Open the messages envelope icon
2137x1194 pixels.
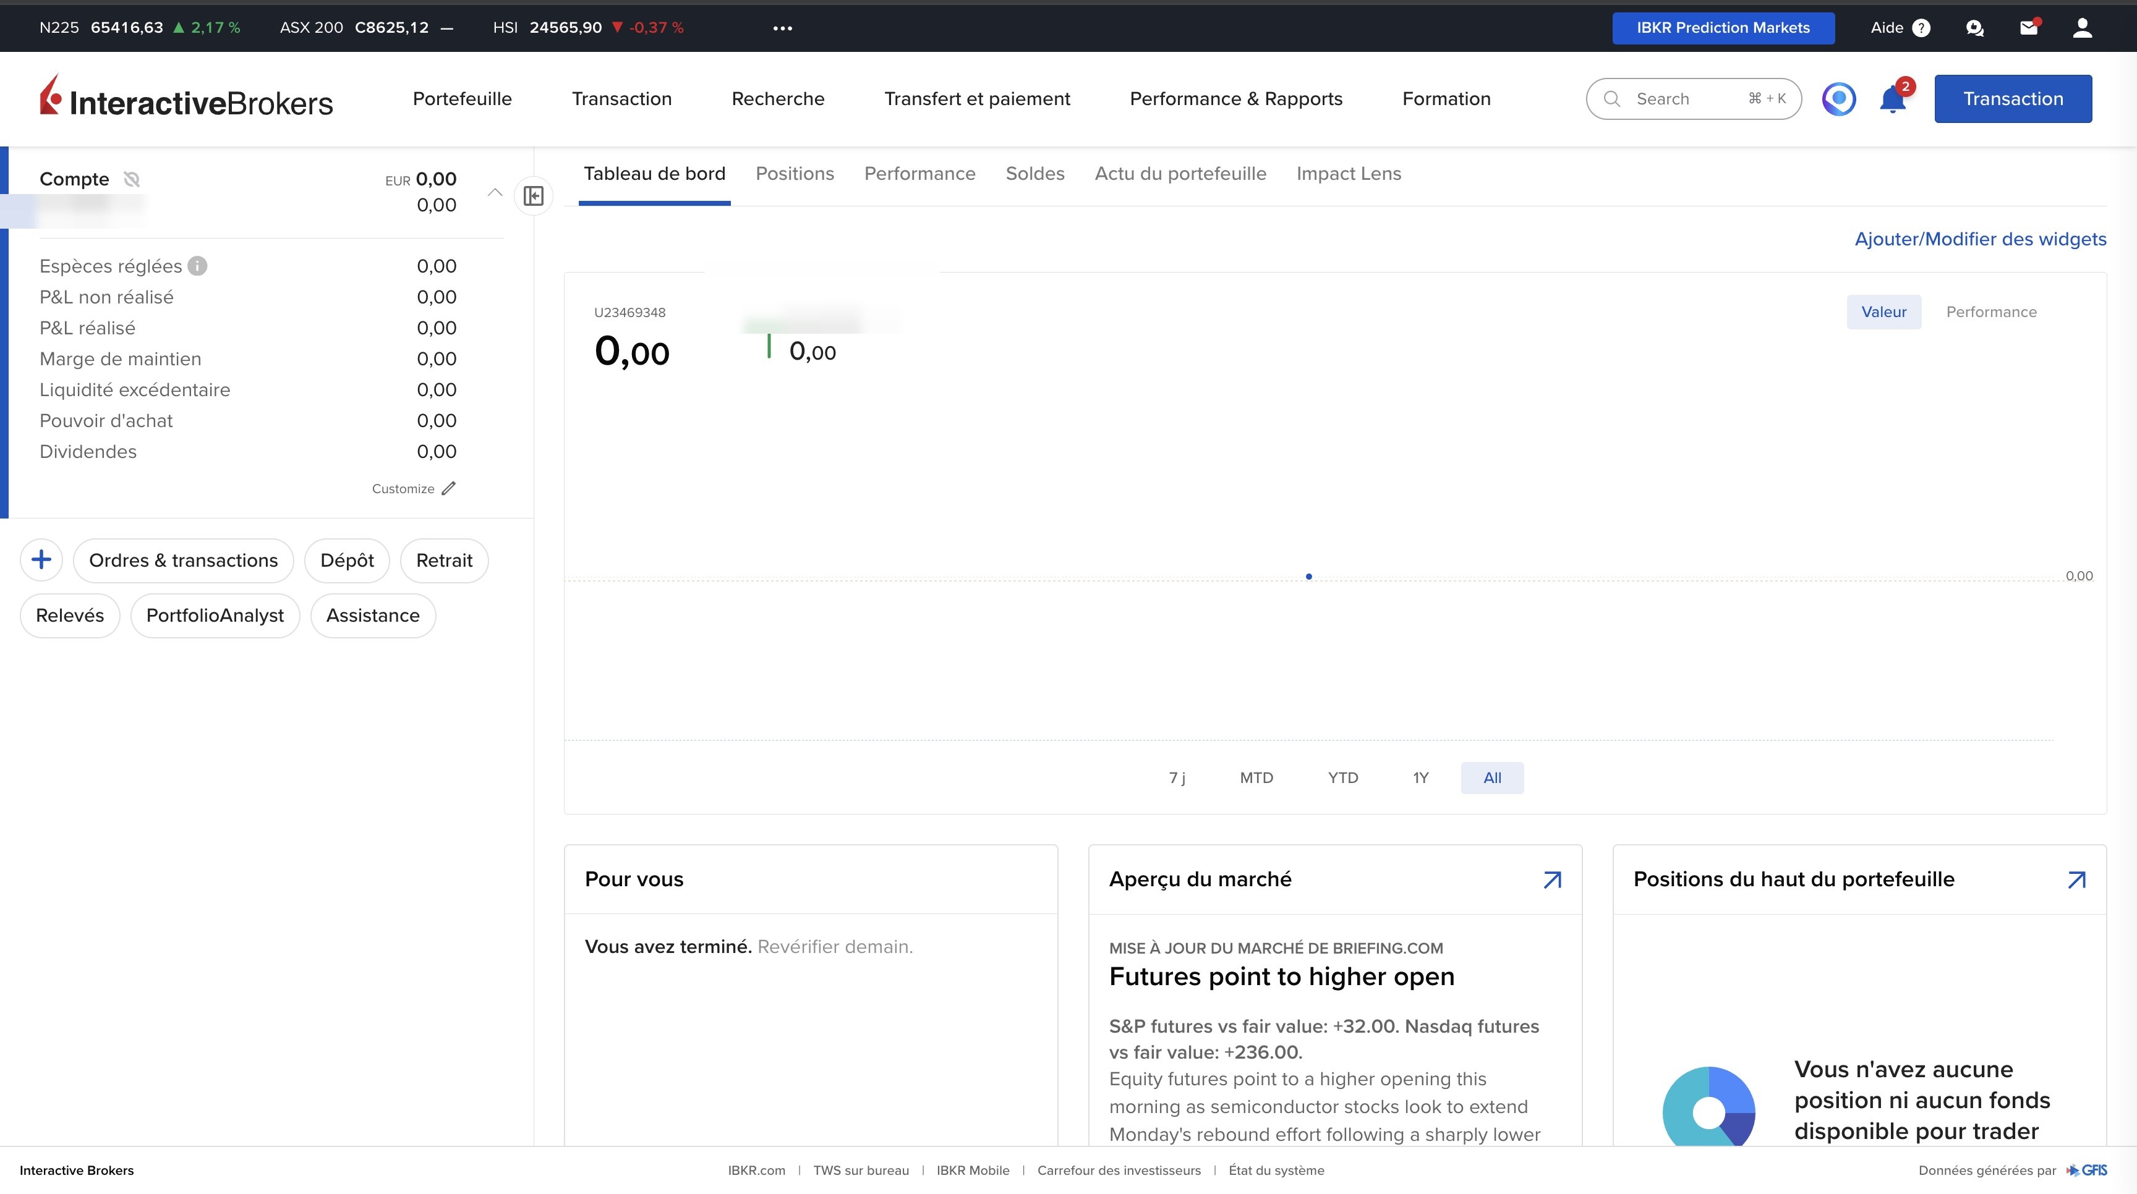(2029, 27)
